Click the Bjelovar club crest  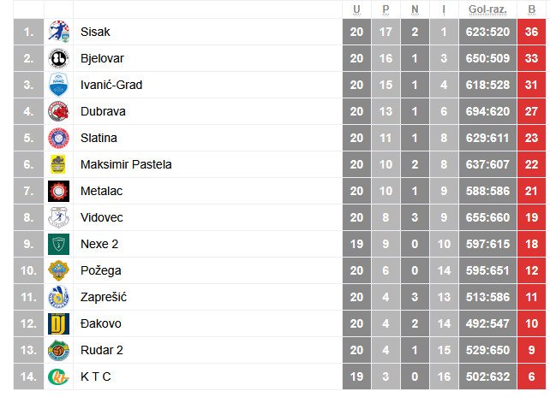click(x=58, y=58)
